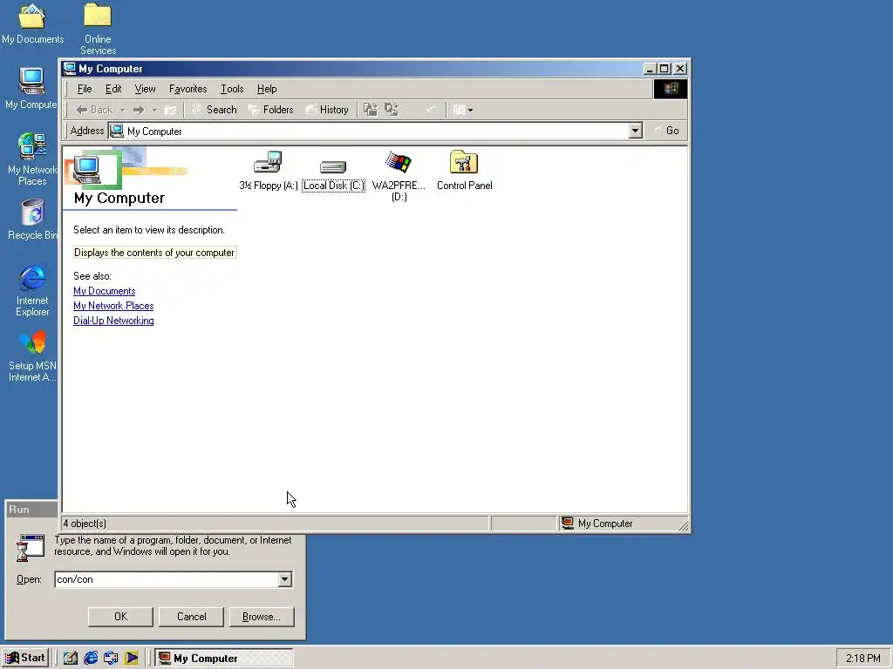Click OK in the Run dialog

point(120,617)
